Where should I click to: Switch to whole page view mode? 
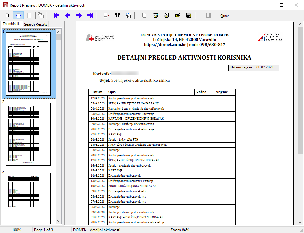pos(7,15)
